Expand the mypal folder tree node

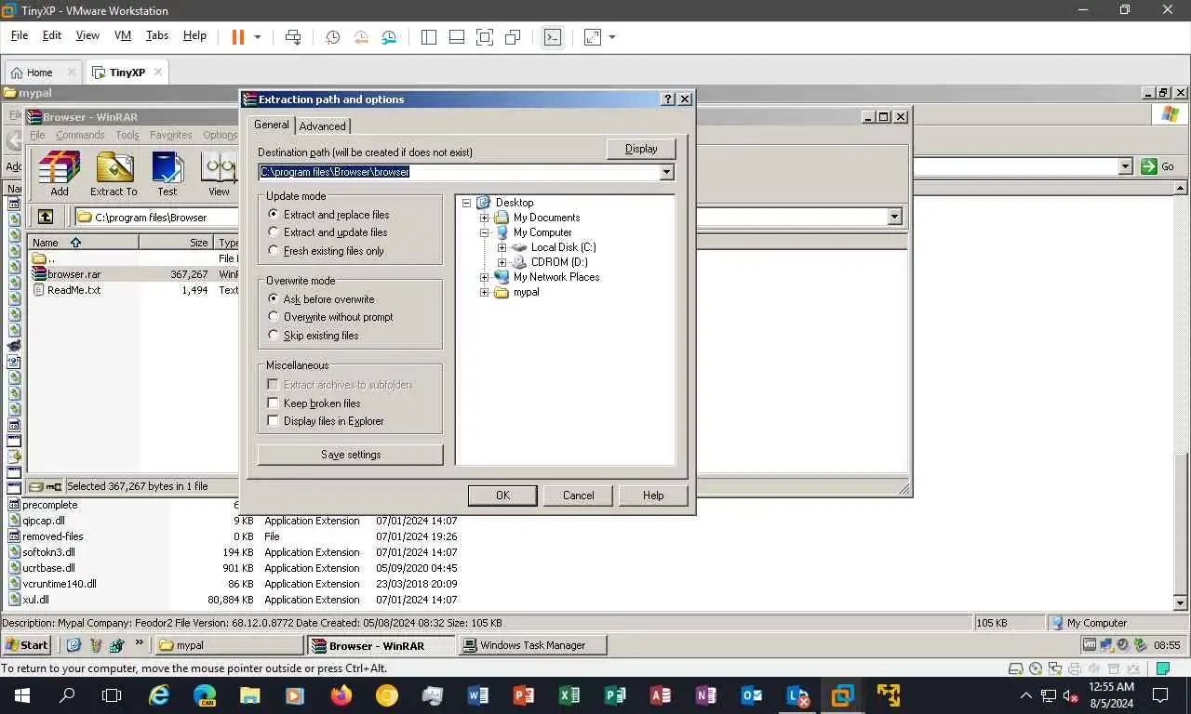click(x=485, y=292)
